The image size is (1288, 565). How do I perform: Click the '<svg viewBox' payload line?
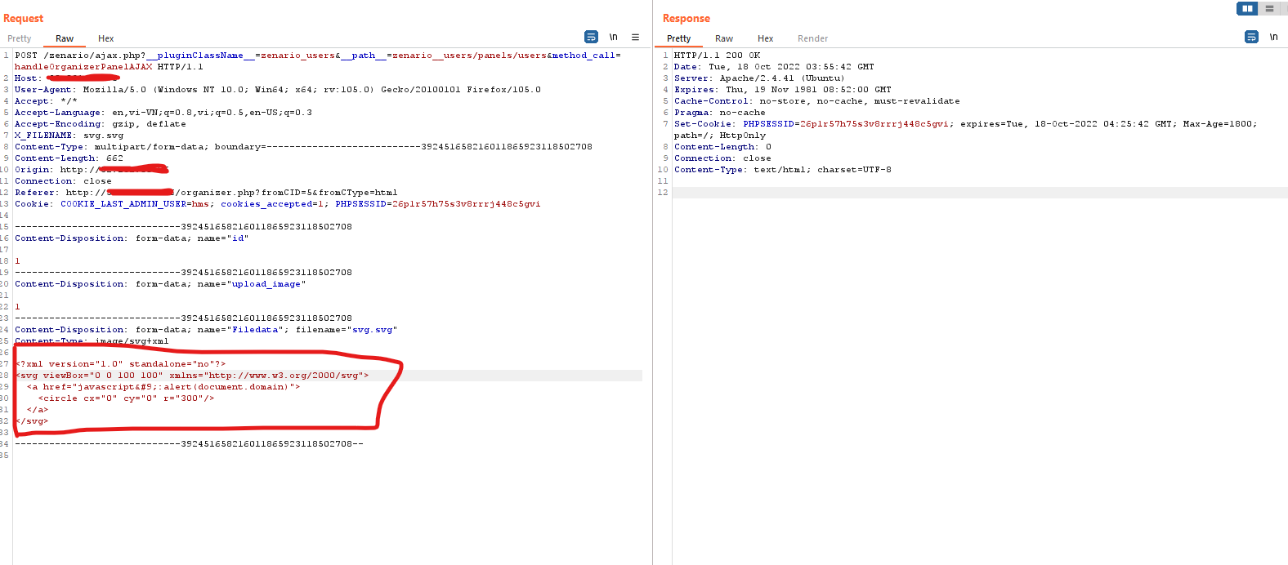pyautogui.click(x=192, y=376)
